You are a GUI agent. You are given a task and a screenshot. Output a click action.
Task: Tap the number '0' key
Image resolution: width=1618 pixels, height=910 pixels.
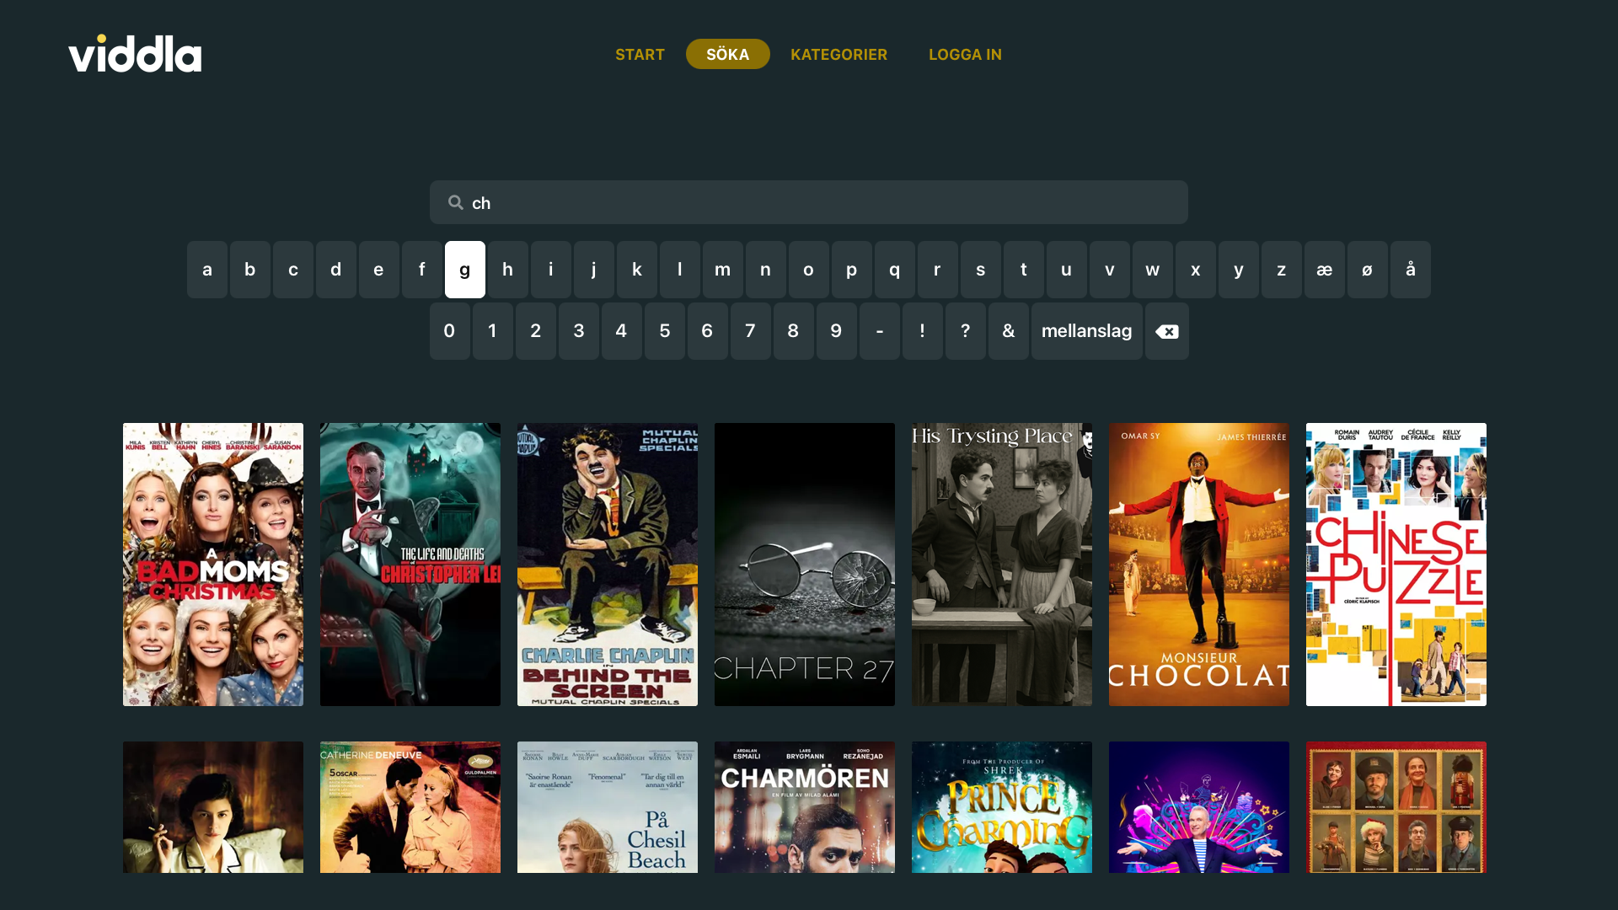(x=450, y=331)
